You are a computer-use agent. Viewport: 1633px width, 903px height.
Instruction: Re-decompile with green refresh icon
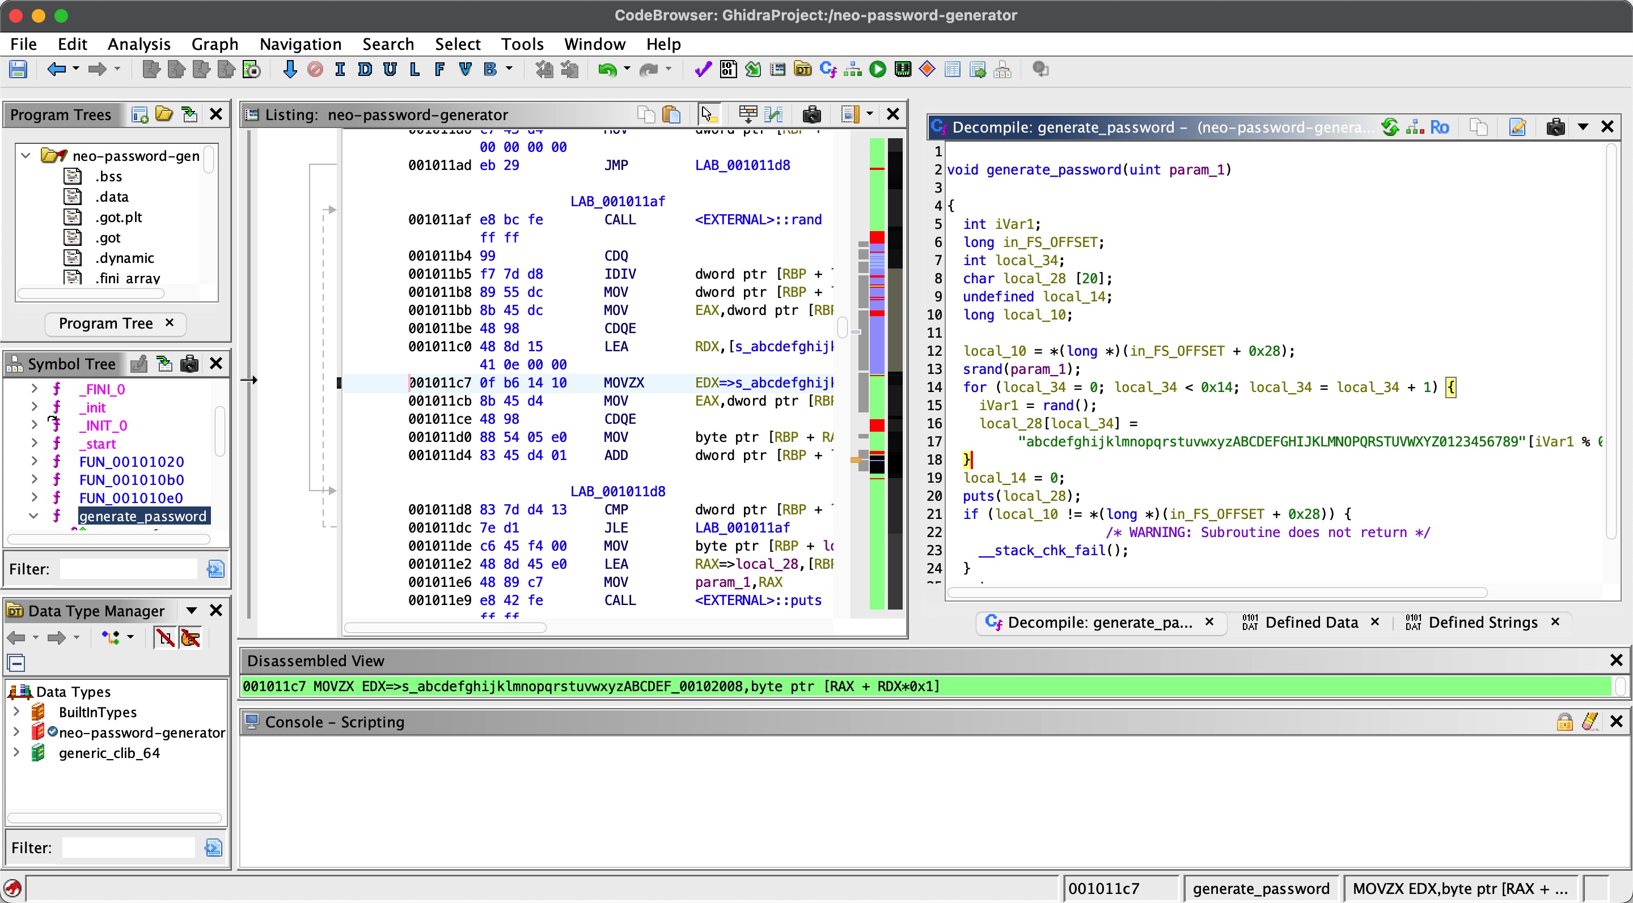pos(1390,127)
